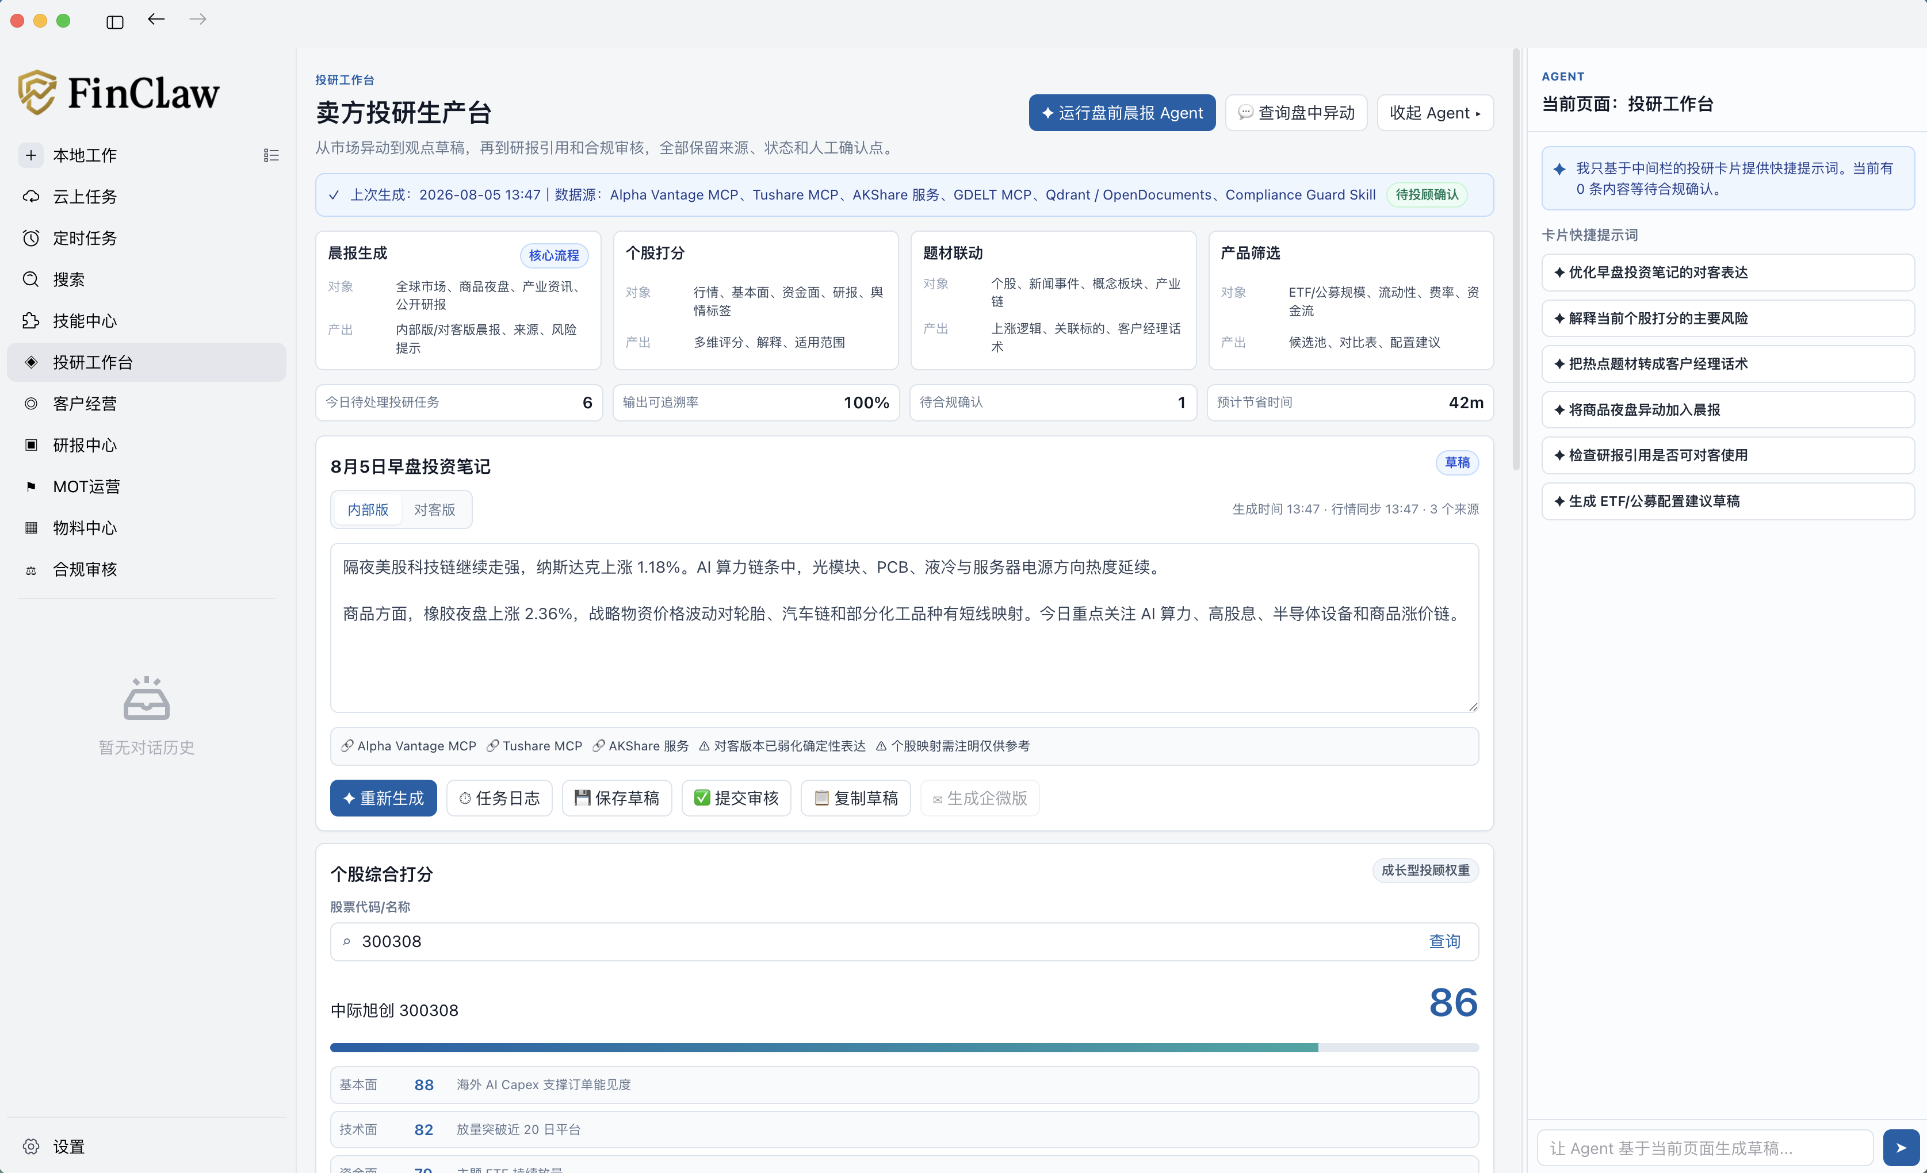Open 任务日志 button
Screen dimensions: 1927x1173
coord(499,798)
